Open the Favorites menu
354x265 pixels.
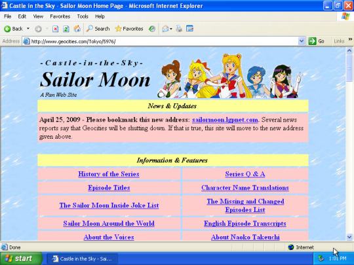point(60,16)
